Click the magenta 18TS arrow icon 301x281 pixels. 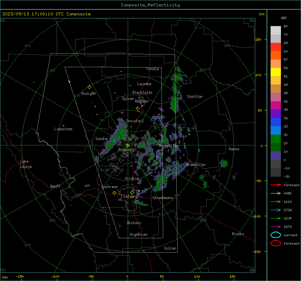pos(276,227)
